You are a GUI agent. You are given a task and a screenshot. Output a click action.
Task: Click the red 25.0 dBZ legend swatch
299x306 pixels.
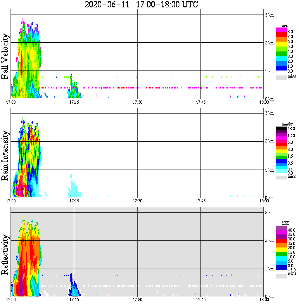click(281, 241)
